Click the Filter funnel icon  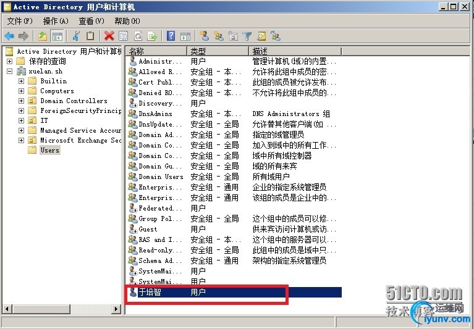click(247, 36)
